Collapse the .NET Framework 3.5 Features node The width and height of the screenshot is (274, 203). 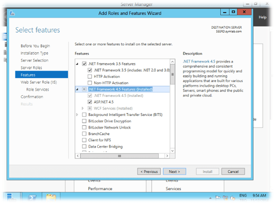click(x=77, y=64)
